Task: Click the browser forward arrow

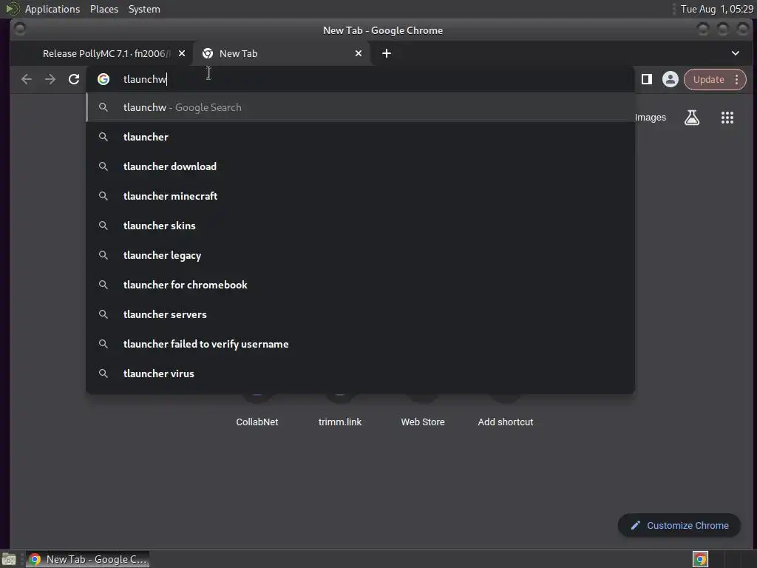Action: [x=50, y=79]
